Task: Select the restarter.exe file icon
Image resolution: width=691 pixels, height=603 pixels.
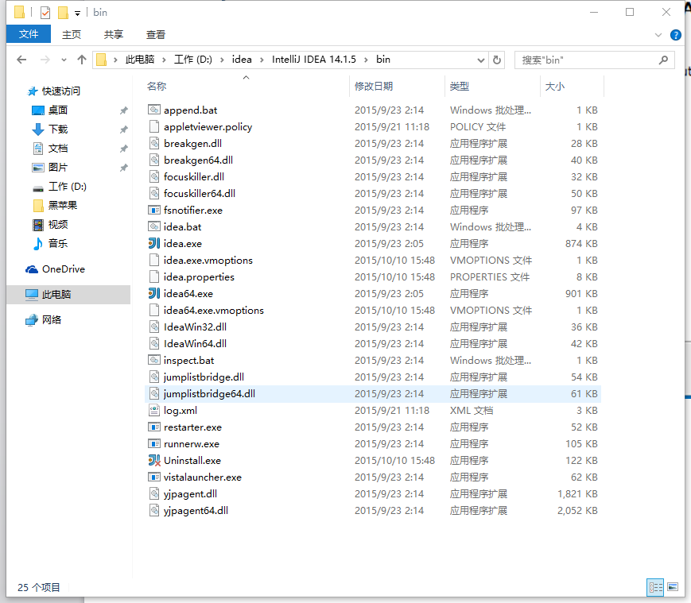Action: 153,427
